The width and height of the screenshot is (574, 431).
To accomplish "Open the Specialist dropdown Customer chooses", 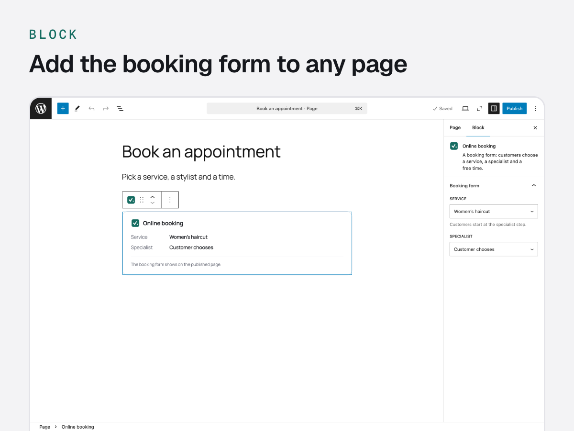I will click(x=494, y=249).
